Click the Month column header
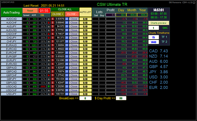Screen dimensions: 197x121 132,10
